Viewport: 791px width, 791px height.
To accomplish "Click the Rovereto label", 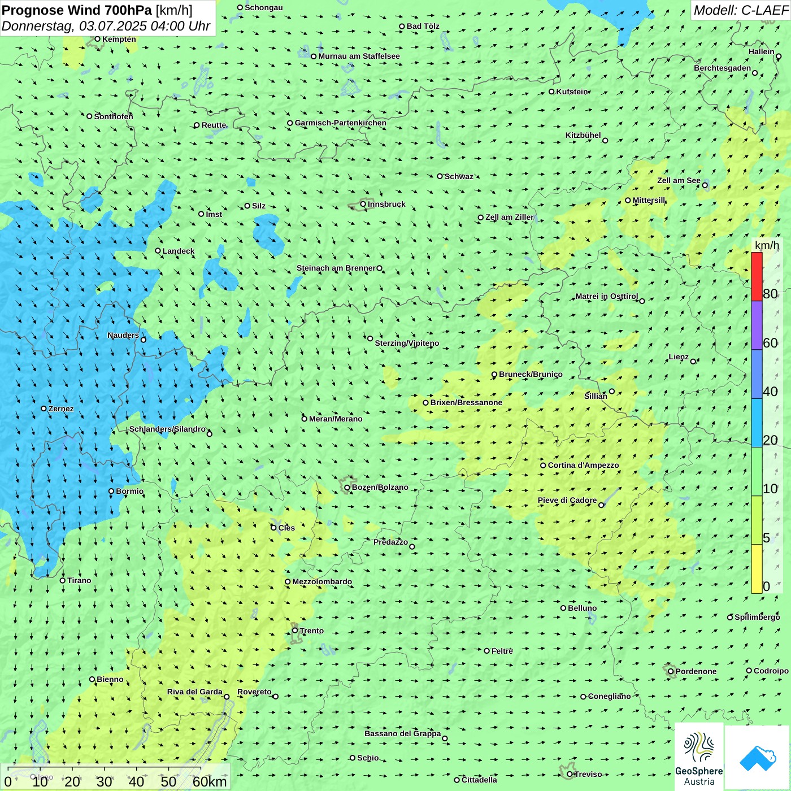I will 254,692.
